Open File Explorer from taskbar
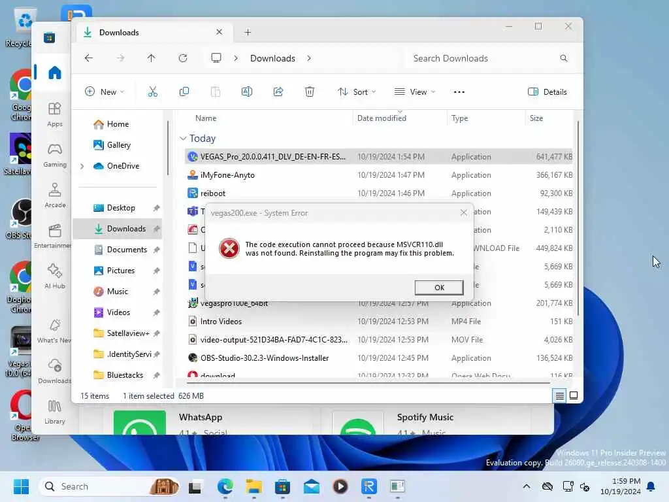The image size is (669, 502). point(253,486)
